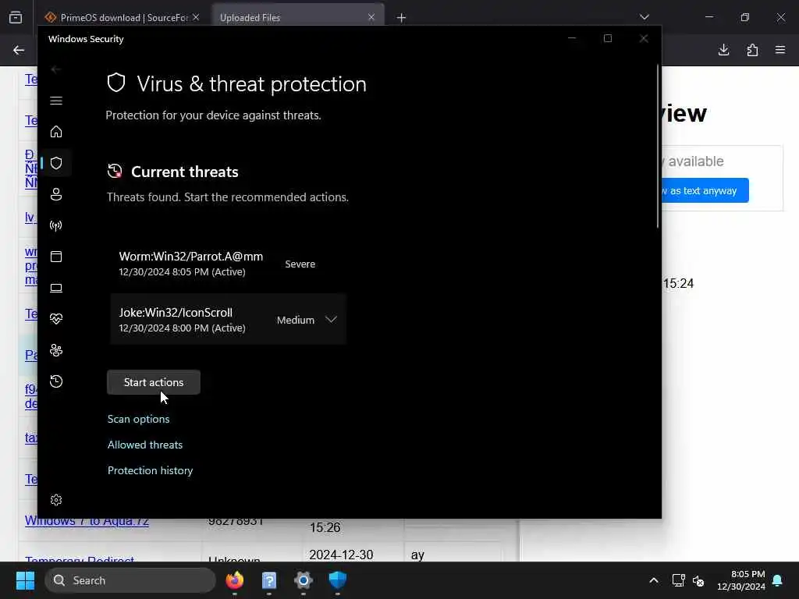The width and height of the screenshot is (799, 599).
Task: Open Device security laptop icon
Action: tap(56, 288)
